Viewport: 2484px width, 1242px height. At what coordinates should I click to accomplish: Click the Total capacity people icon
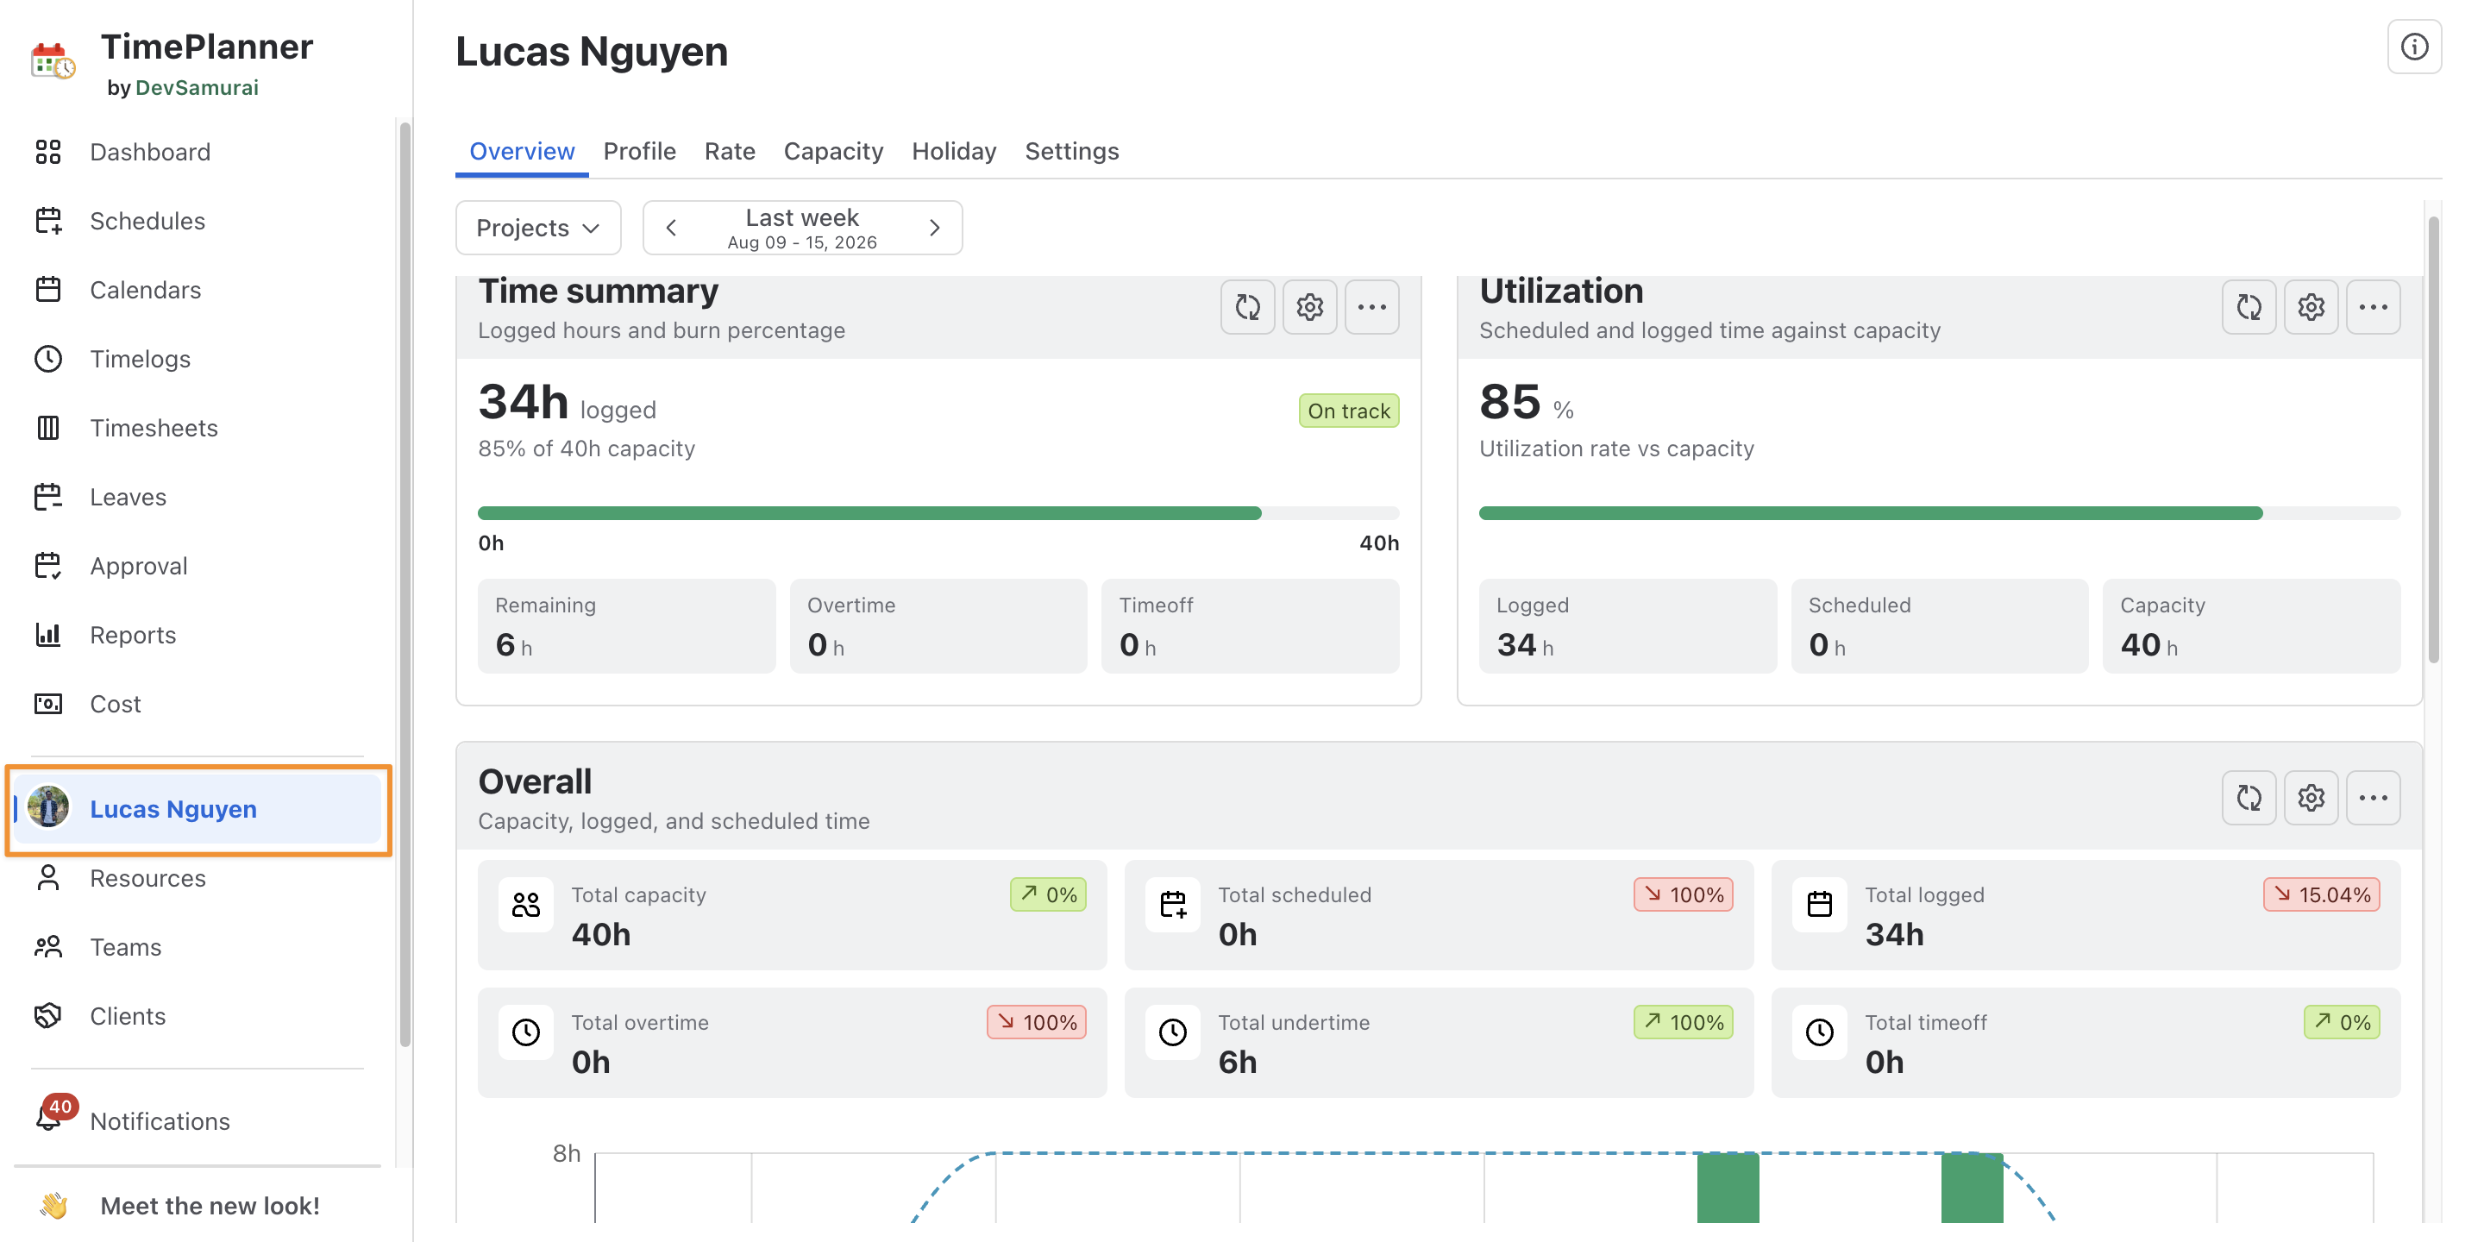525,905
